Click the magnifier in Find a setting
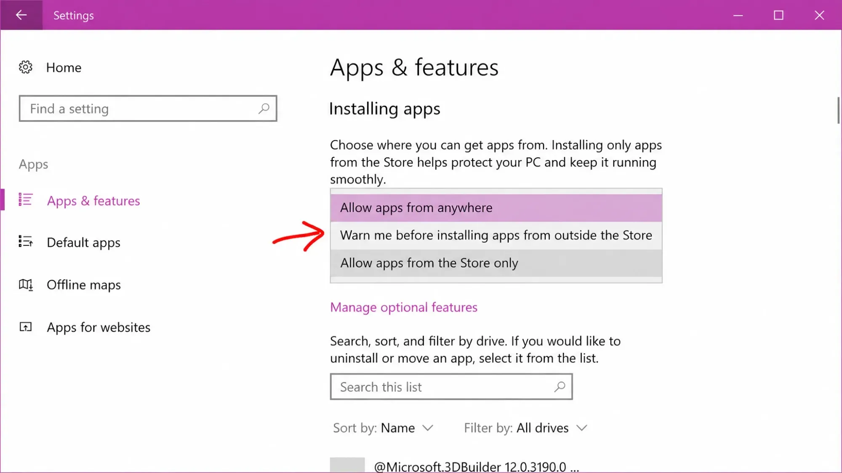 264,108
